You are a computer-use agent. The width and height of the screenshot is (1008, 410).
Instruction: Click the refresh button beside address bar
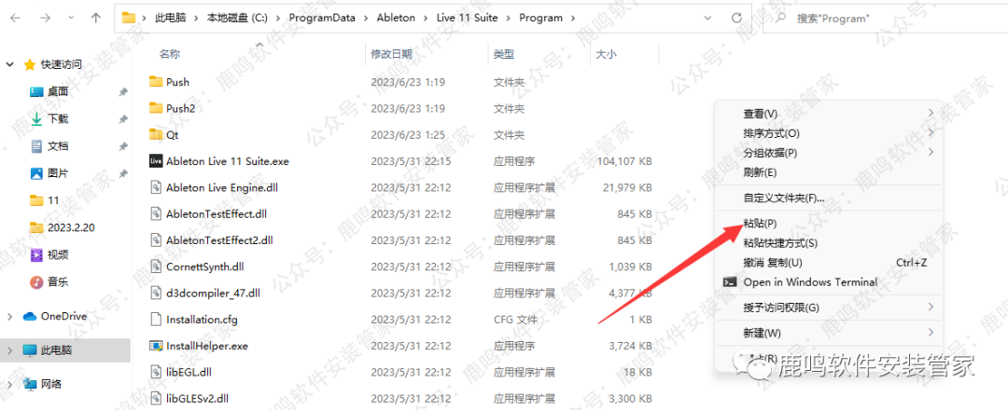click(737, 18)
